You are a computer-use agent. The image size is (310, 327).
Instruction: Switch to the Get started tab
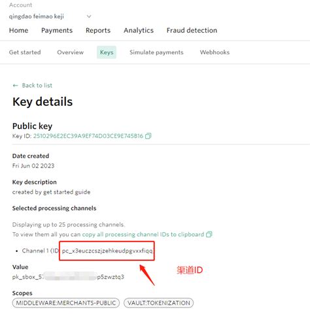coord(25,52)
